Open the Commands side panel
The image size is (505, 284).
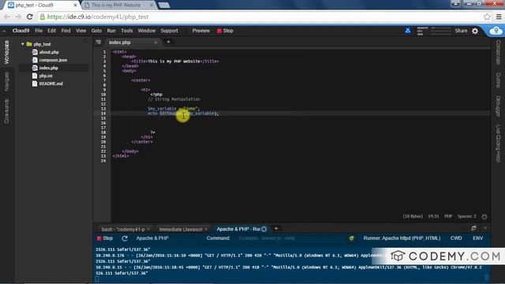(x=7, y=111)
